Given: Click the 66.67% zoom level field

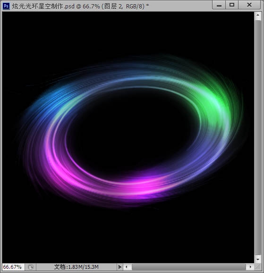Looking at the screenshot, I should (x=13, y=267).
